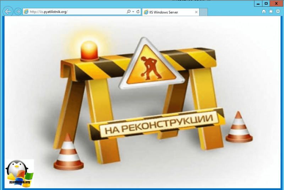Click the search magnifier icon in address bar
Screen dimensions: 284x190
(x=129, y=12)
